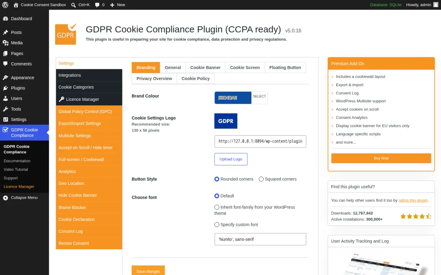Click Collapse Menu arrow icon

[x=6, y=198]
